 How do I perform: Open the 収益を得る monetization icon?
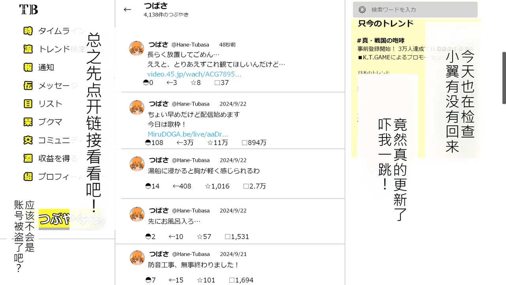(28, 159)
